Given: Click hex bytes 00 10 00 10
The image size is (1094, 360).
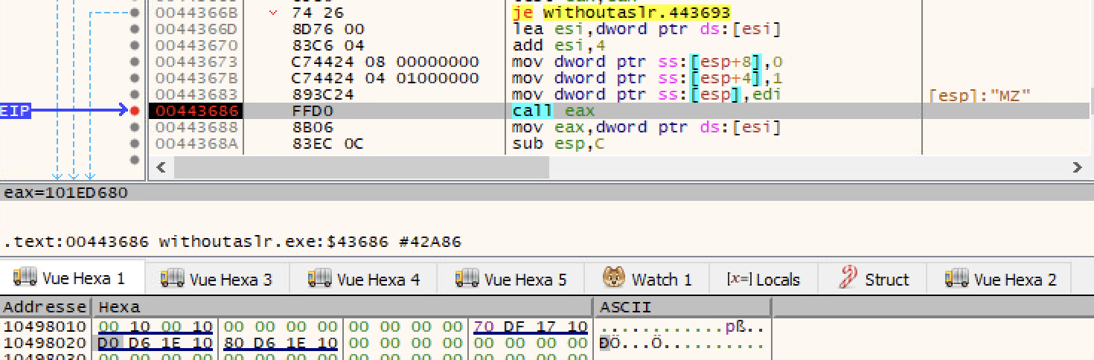Looking at the screenshot, I should coord(156,327).
